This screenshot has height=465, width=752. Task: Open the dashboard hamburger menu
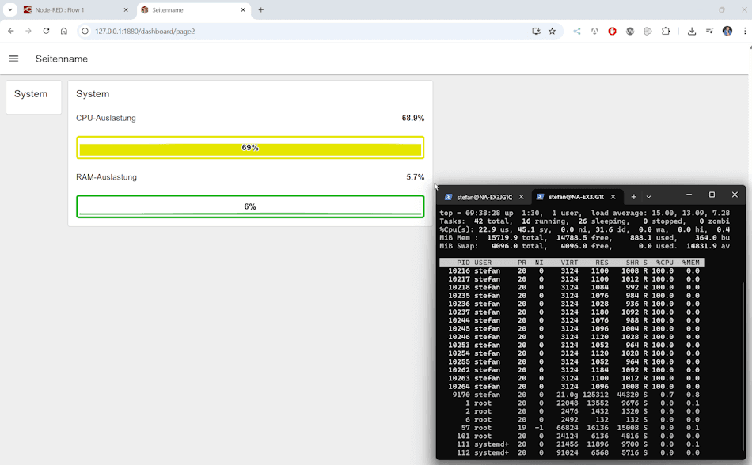point(13,59)
